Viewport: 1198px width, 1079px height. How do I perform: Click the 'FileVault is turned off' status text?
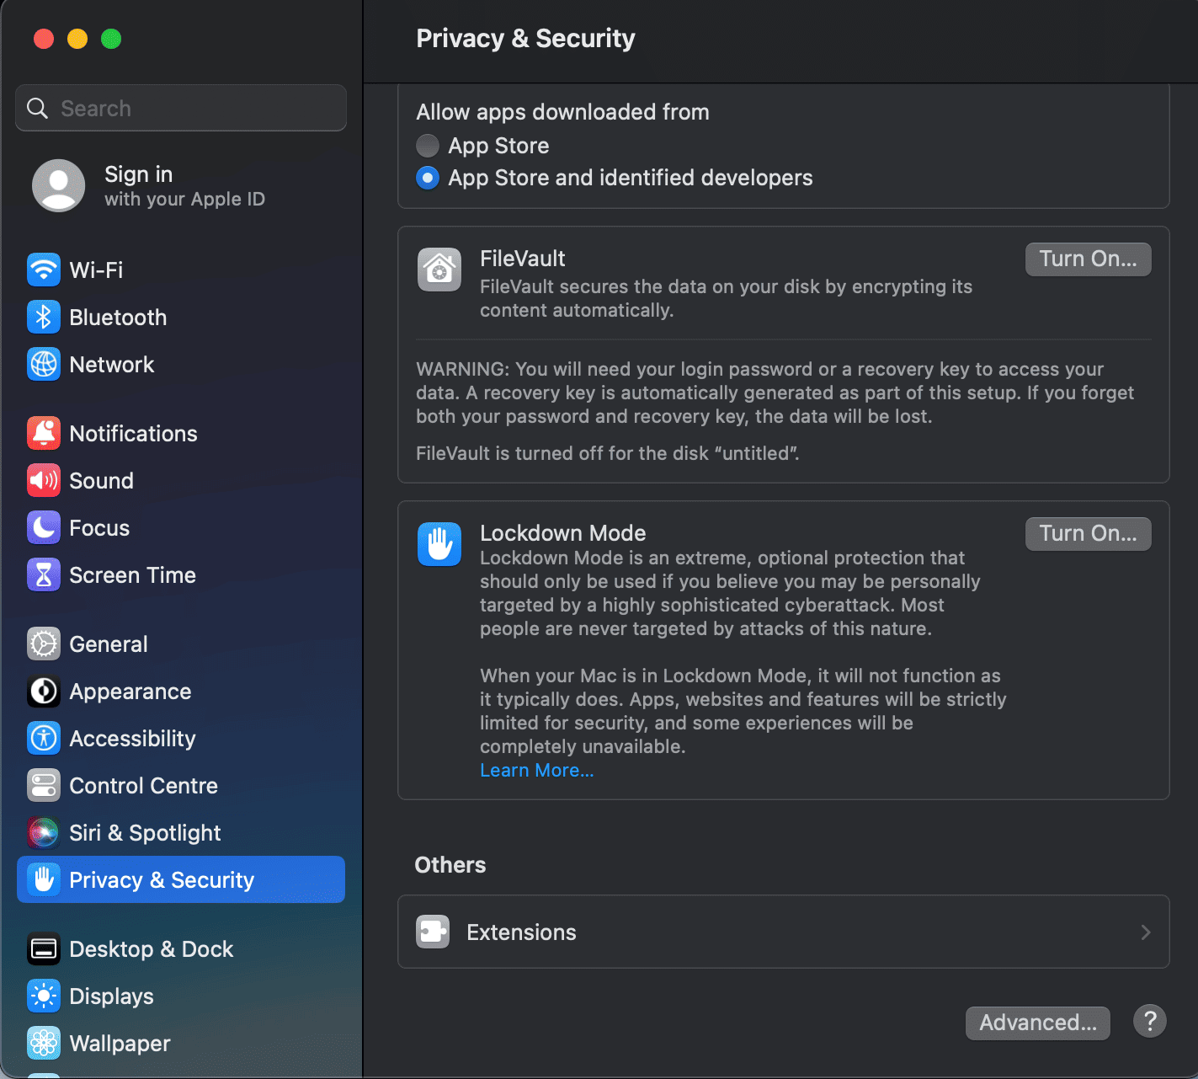tap(608, 453)
